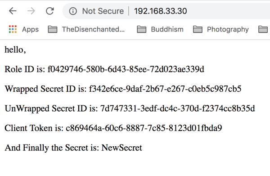Open the TheDisenchanted bookmark folder
This screenshot has width=270, height=176.
(x=86, y=29)
